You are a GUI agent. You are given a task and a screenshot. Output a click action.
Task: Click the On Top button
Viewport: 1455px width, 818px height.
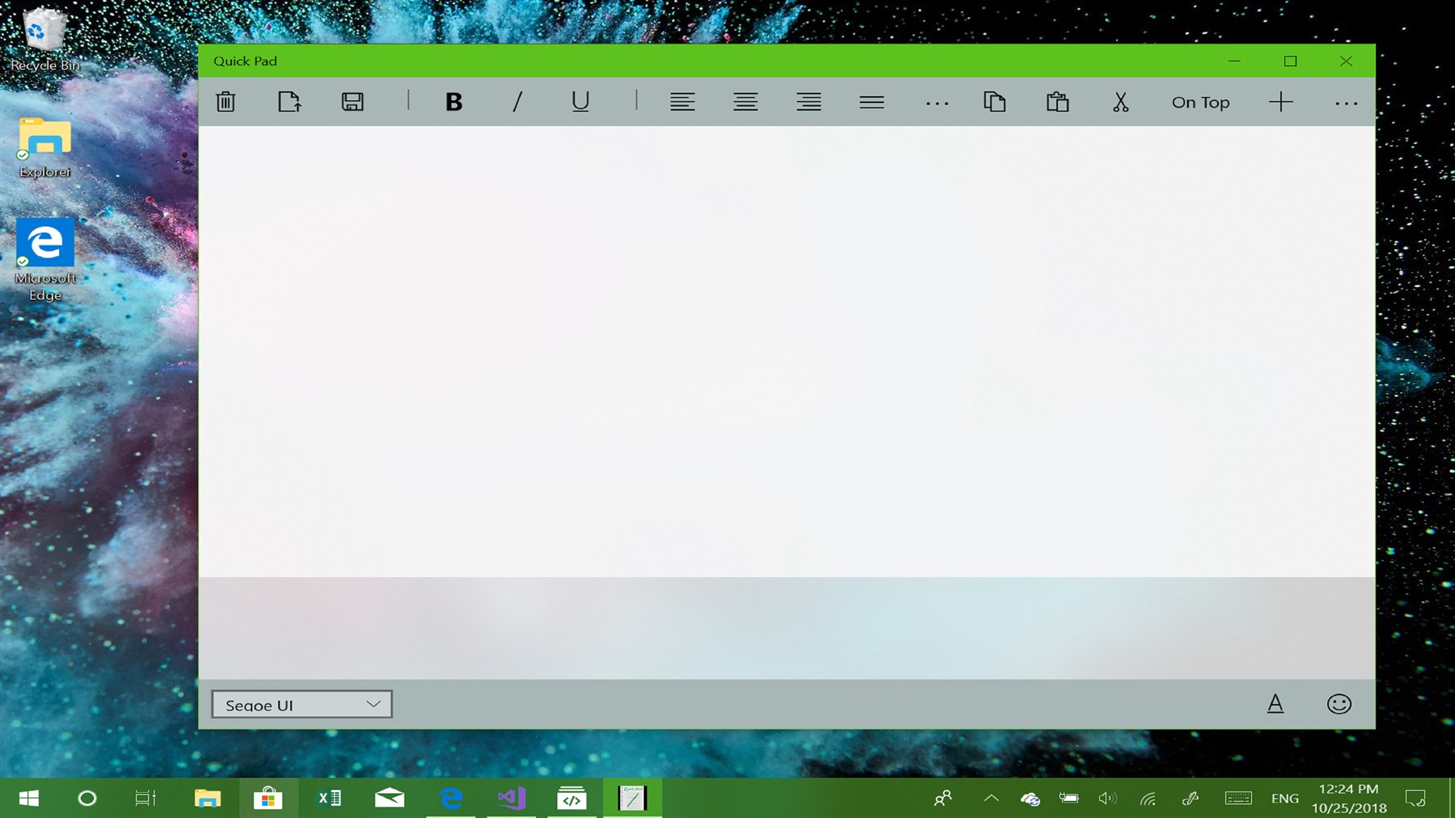pos(1200,102)
